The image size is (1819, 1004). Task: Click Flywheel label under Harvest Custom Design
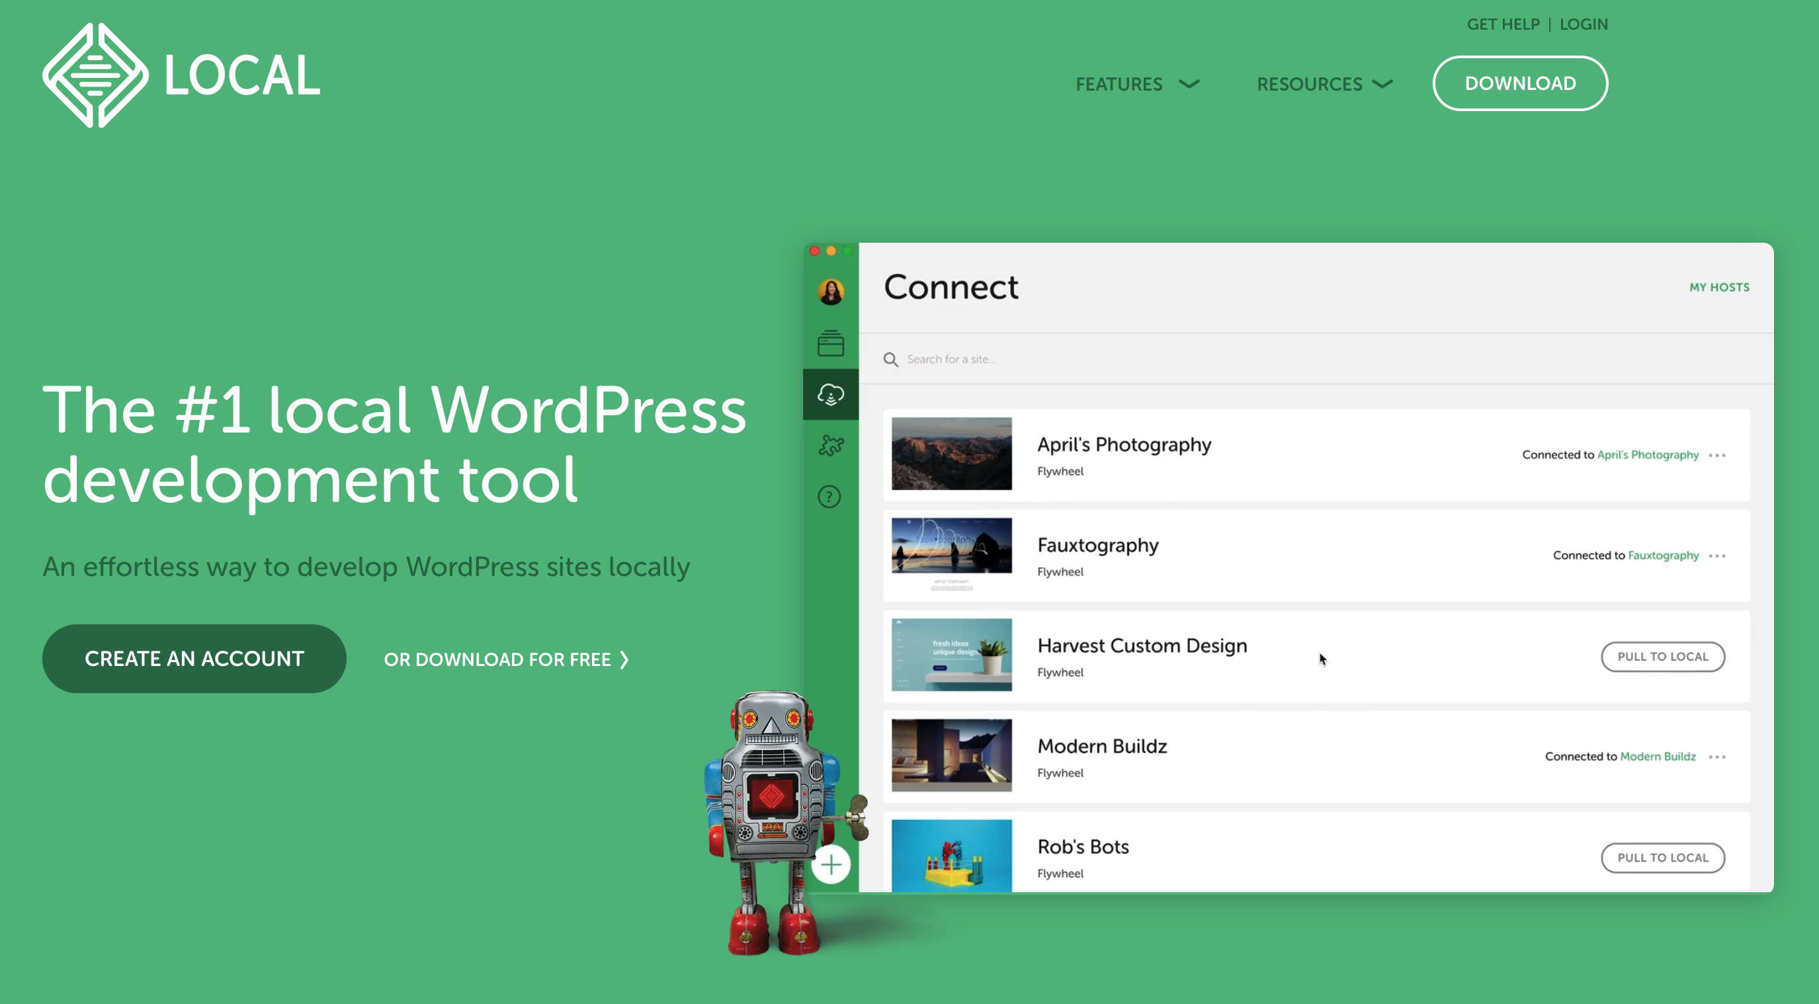[x=1060, y=672]
